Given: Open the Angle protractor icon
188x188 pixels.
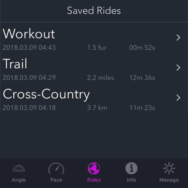Looking at the screenshot, I should [19, 168].
